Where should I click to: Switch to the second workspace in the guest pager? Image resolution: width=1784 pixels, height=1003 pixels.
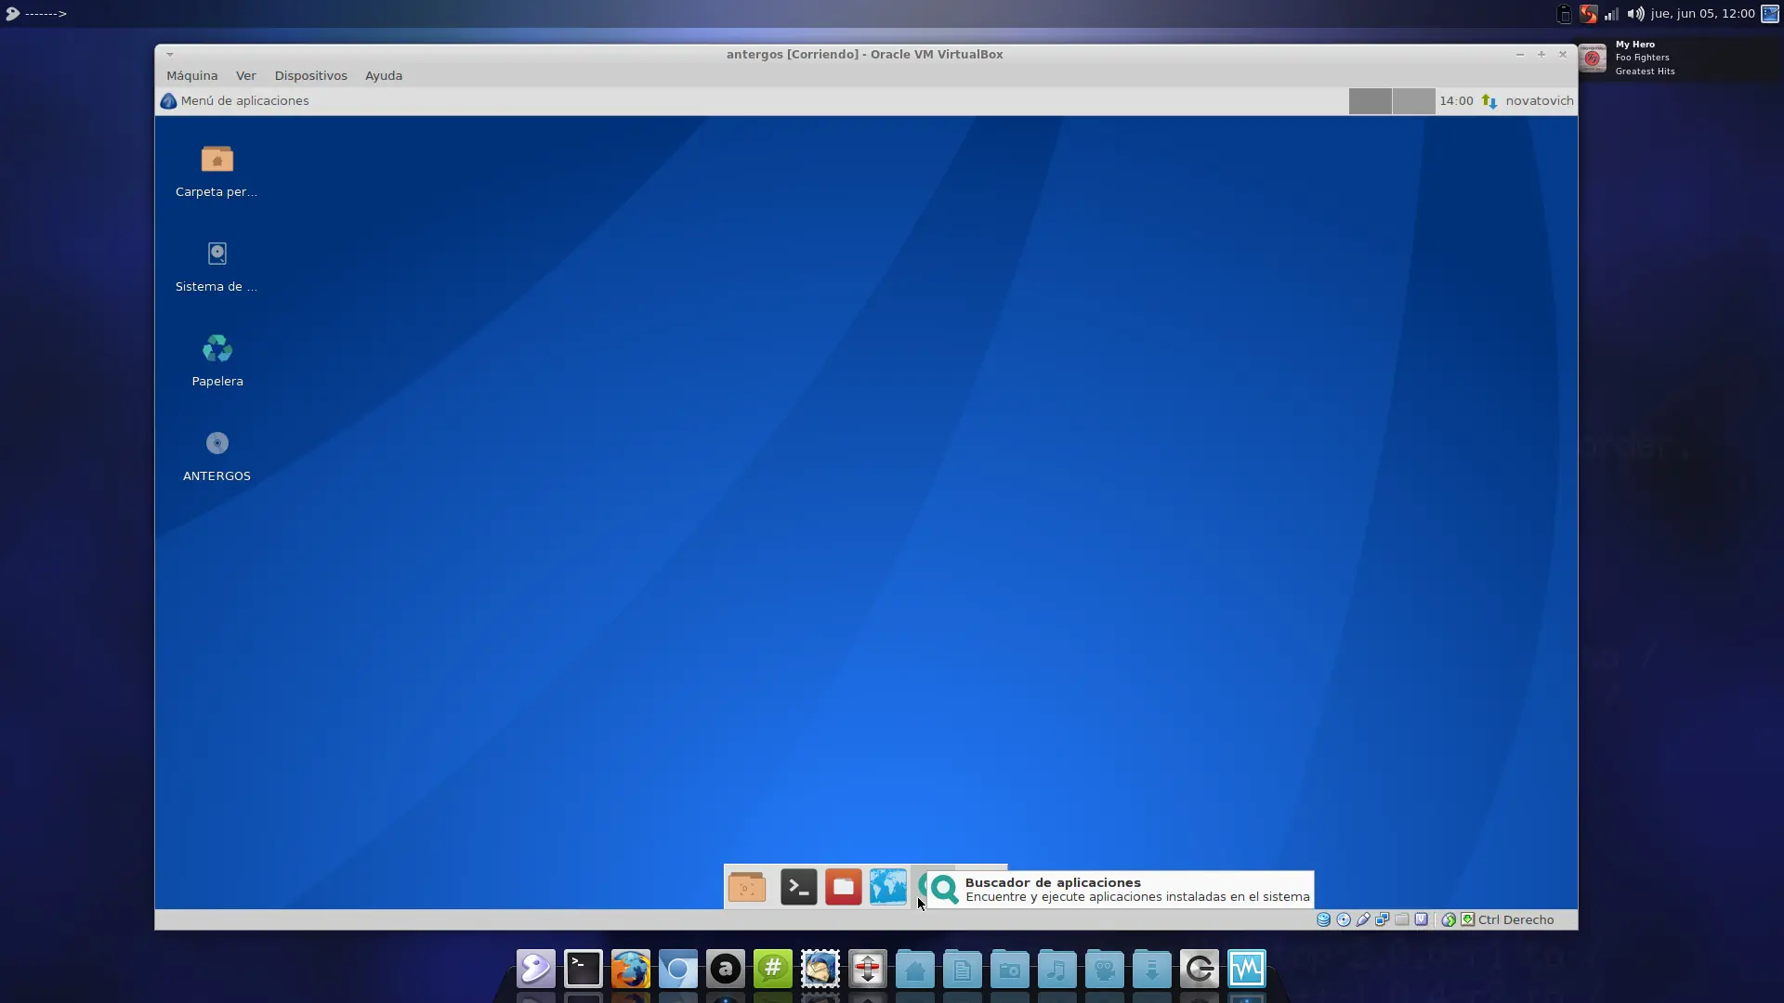[1413, 101]
